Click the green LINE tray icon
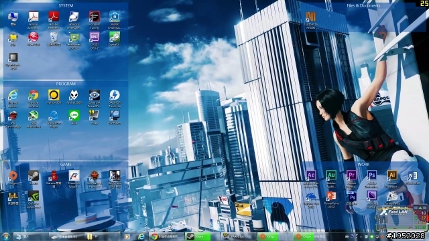Screen dimensions: 429x241 tap(371, 236)
